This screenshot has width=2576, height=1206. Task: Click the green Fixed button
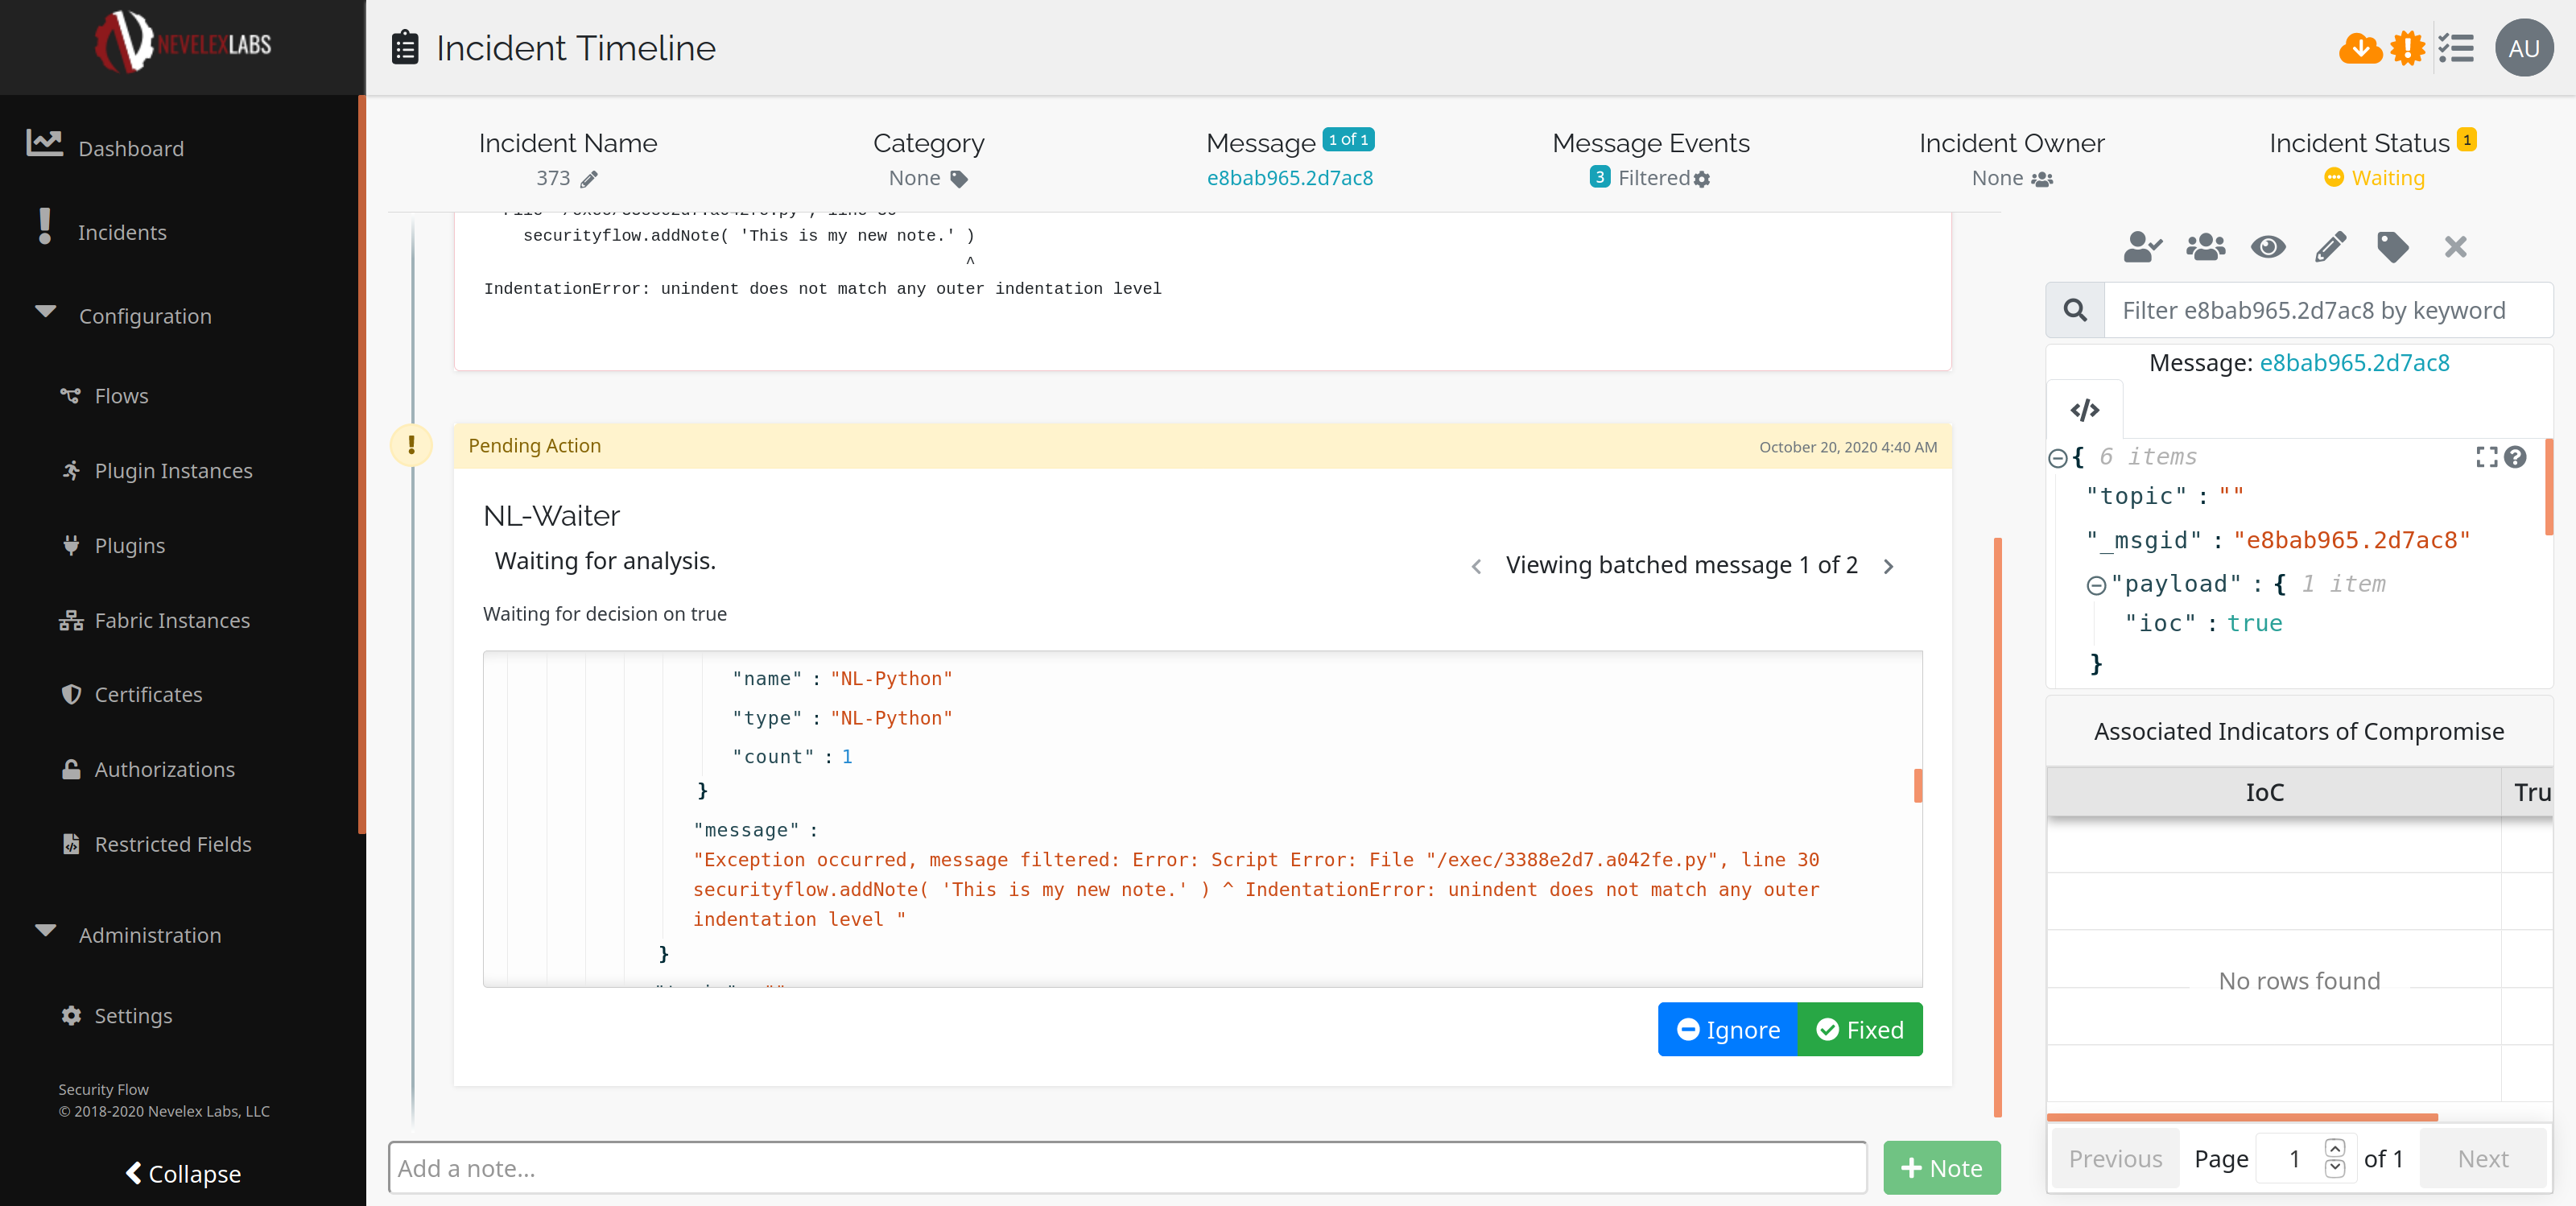click(x=1859, y=1029)
